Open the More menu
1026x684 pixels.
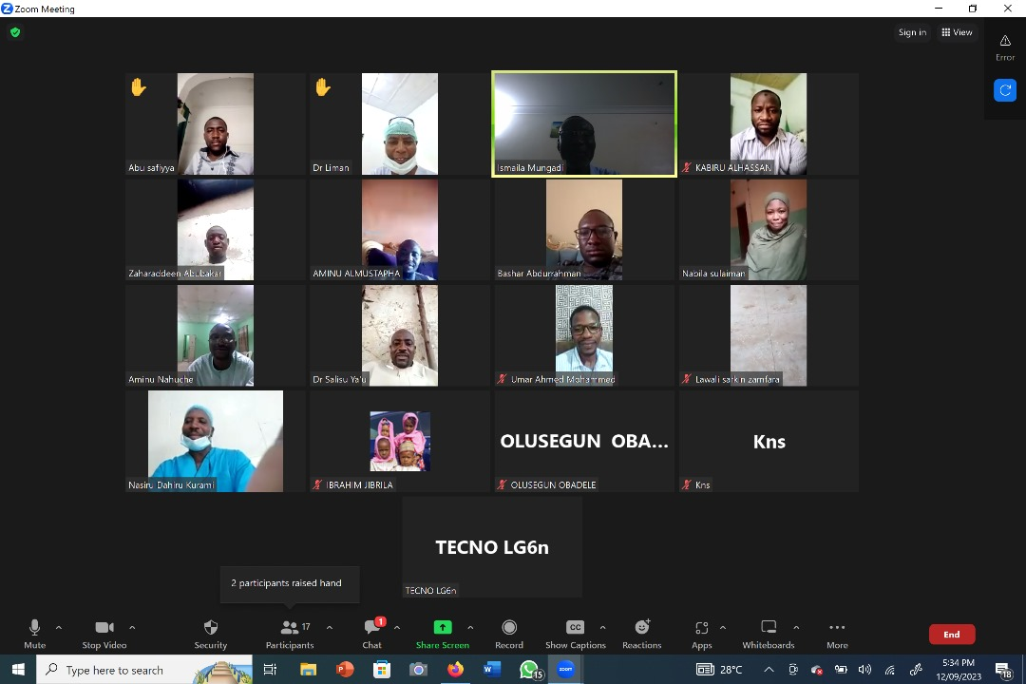pyautogui.click(x=836, y=627)
